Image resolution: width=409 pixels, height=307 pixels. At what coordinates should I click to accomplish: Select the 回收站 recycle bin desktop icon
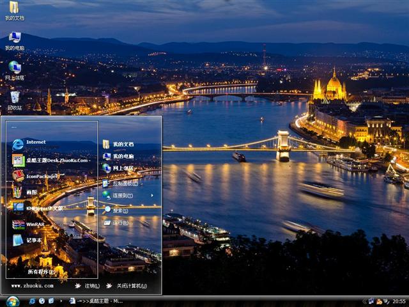(15, 100)
